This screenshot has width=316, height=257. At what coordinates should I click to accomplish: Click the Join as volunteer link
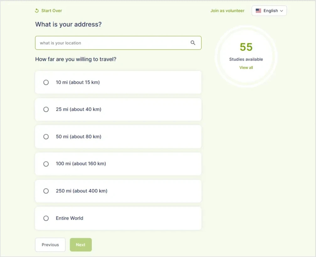click(227, 11)
